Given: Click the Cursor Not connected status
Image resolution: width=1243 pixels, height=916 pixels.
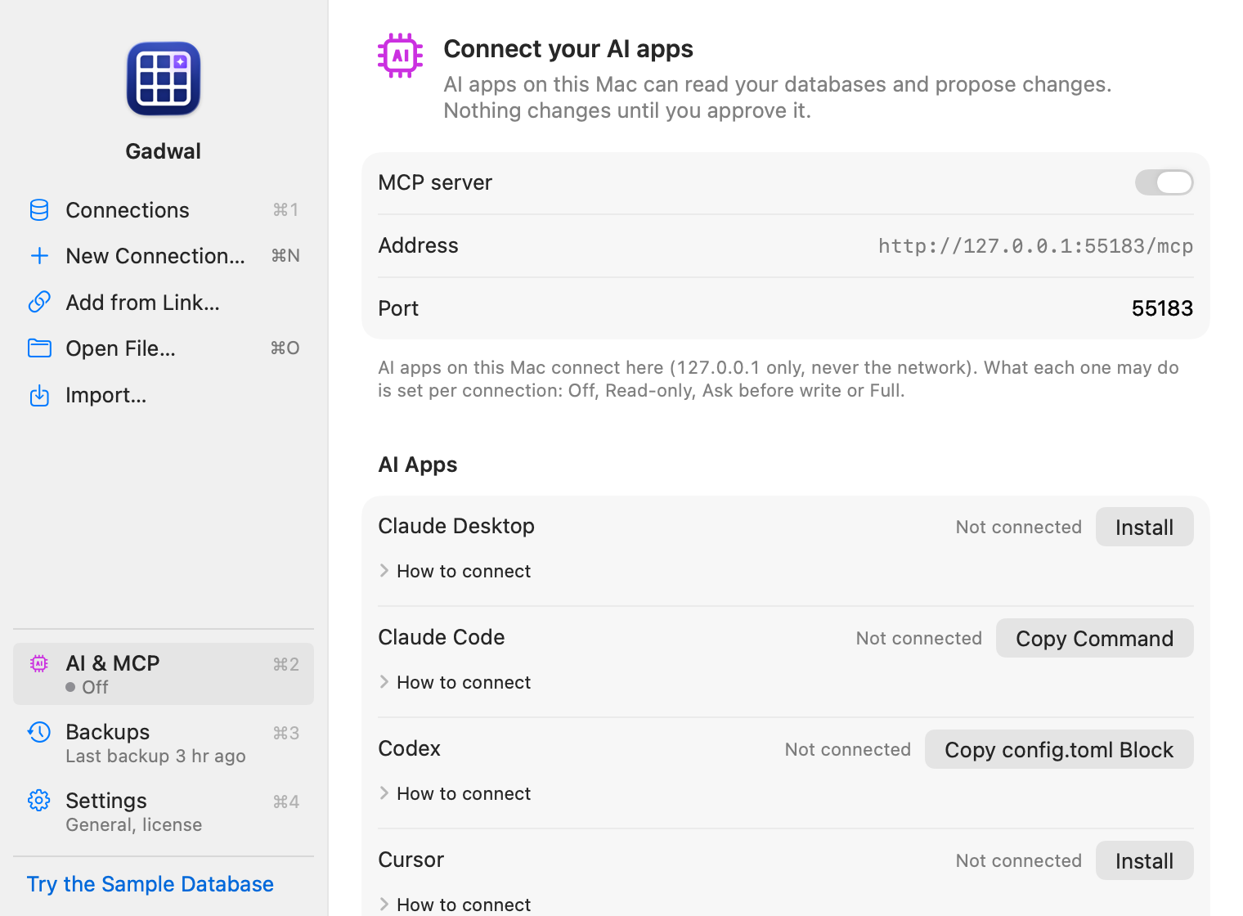Looking at the screenshot, I should [x=1018, y=860].
